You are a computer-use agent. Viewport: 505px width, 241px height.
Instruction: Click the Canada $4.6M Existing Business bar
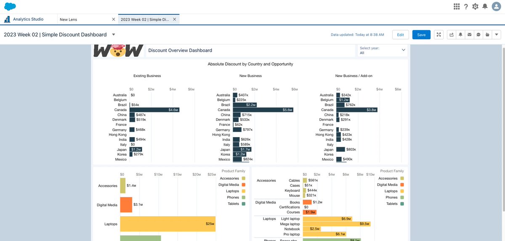(x=154, y=110)
